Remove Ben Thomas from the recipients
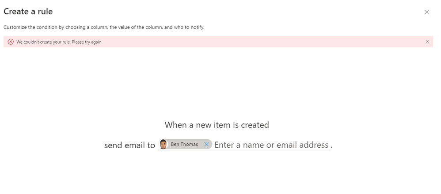Viewport: 441px width, 194px height. pyautogui.click(x=206, y=145)
